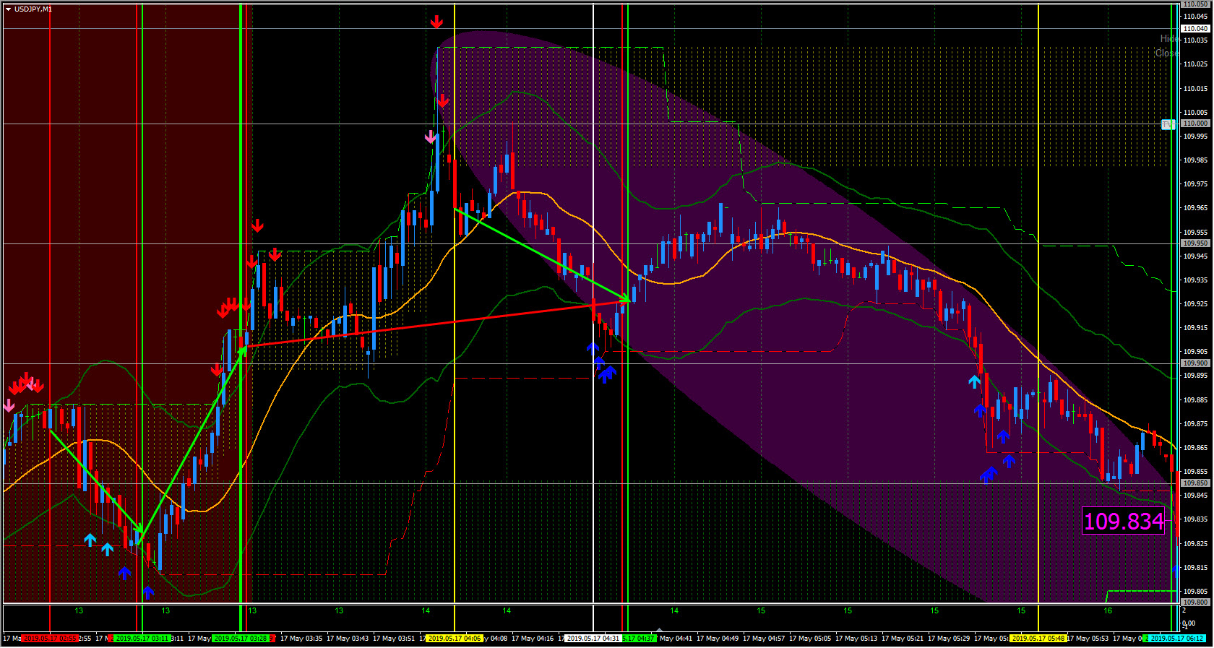Screen dimensions: 1214x648
Task: Click the Hide label on the chart
Action: click(x=1168, y=38)
